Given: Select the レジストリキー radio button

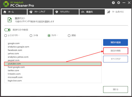Looking at the screenshot, I should click(x=6, y=36).
